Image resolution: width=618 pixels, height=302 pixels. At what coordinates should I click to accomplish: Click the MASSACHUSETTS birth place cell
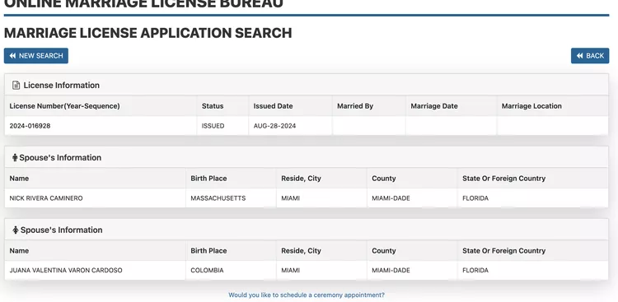(x=231, y=198)
